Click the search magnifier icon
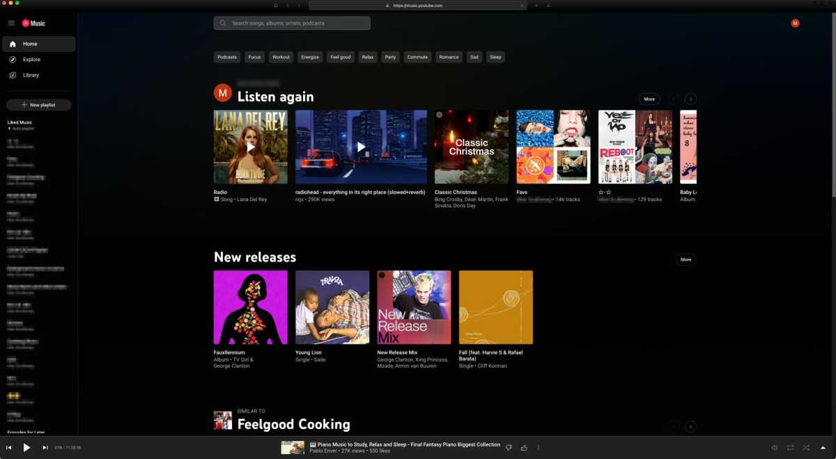836x459 pixels. pyautogui.click(x=223, y=23)
